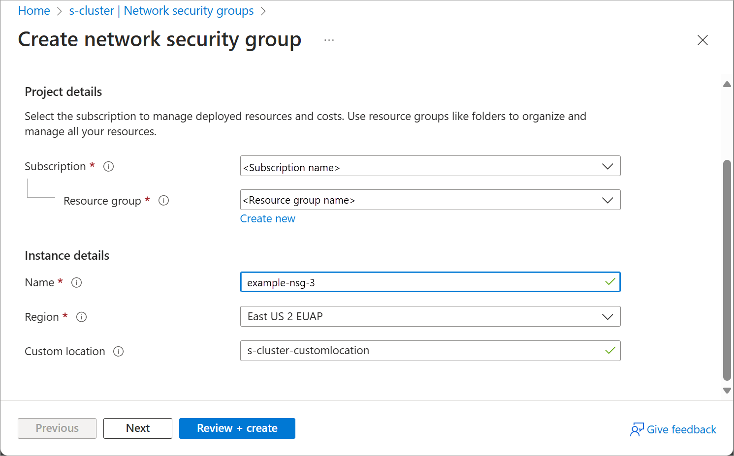The height and width of the screenshot is (456, 734).
Task: Click the Subscription info icon
Action: (x=109, y=167)
